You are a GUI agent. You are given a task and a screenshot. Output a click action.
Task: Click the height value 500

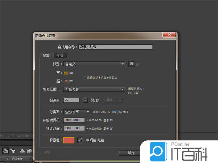tap(66, 81)
